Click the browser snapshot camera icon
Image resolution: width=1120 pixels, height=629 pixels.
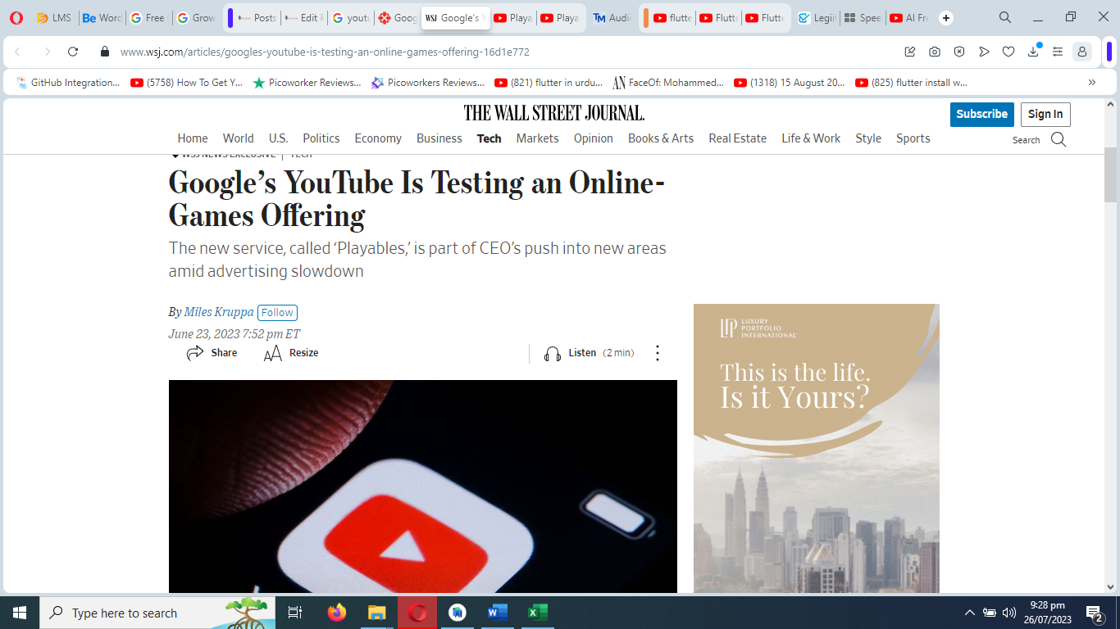click(935, 52)
